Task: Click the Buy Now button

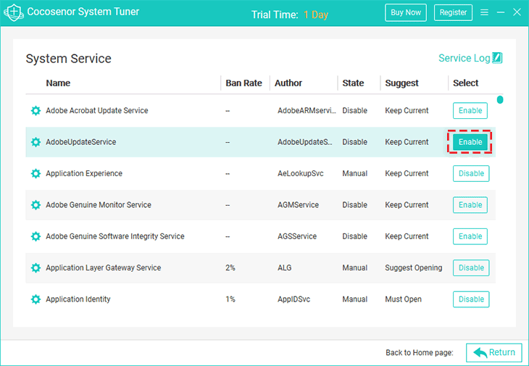Action: 406,12
